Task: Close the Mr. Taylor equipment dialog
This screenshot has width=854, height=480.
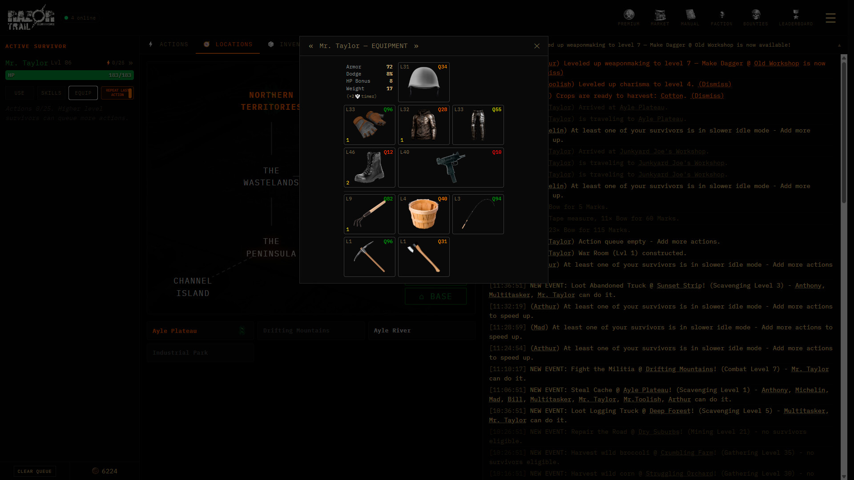Action: 537,46
